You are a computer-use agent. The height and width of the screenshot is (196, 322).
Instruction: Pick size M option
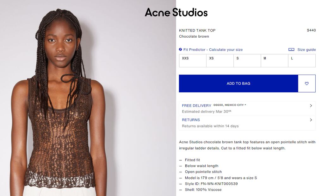click(275, 61)
